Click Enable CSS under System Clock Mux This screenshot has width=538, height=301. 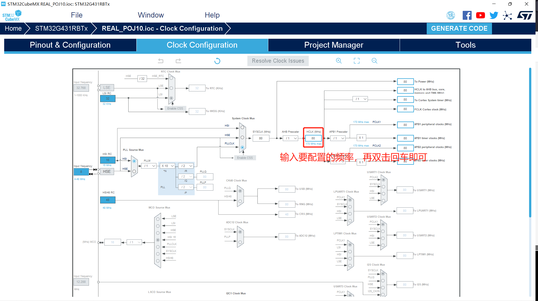tap(245, 158)
